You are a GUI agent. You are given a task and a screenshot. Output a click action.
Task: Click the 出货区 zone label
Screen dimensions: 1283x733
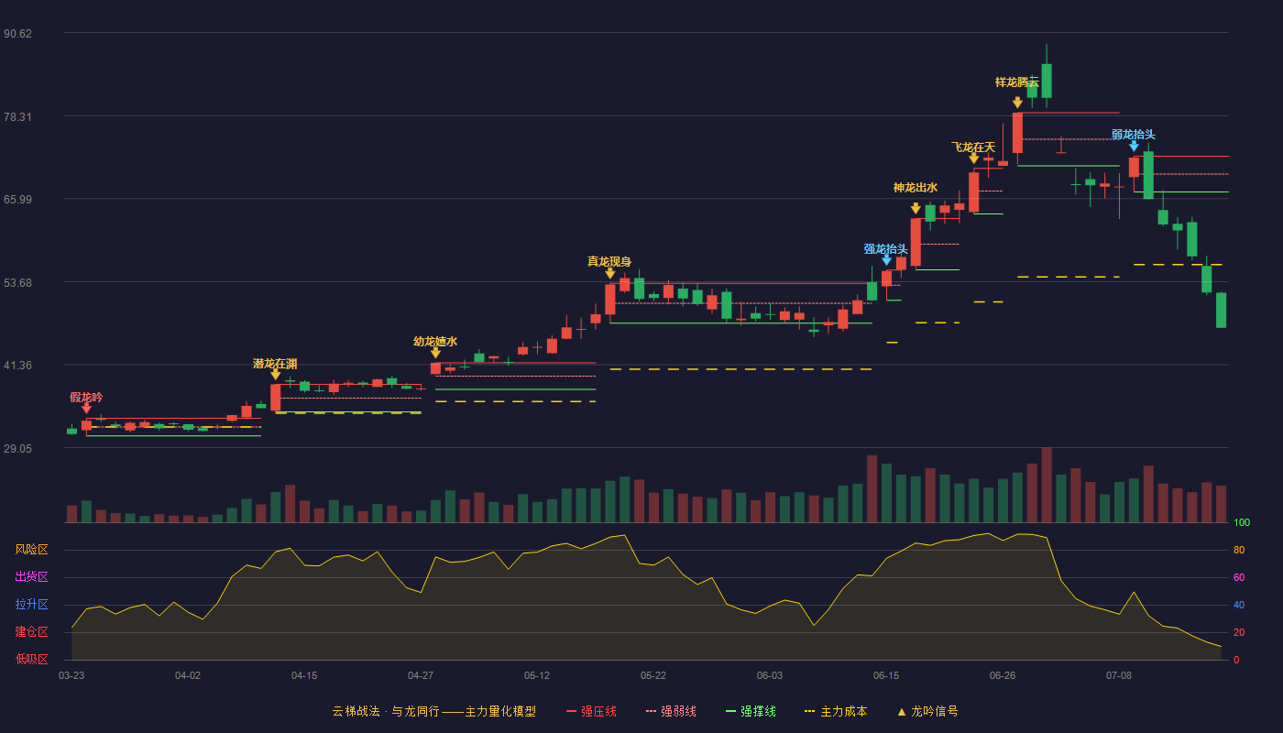[31, 577]
